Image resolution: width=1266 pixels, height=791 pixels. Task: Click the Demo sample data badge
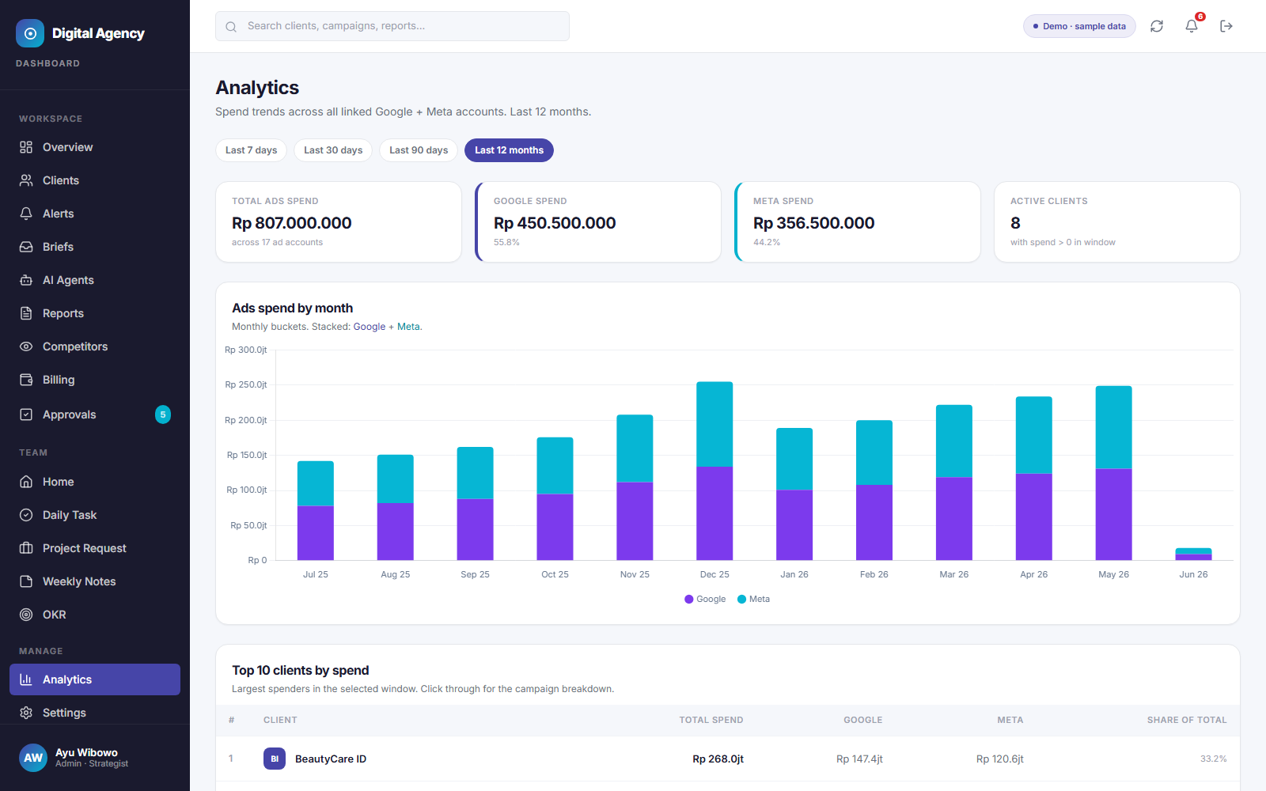click(x=1079, y=26)
